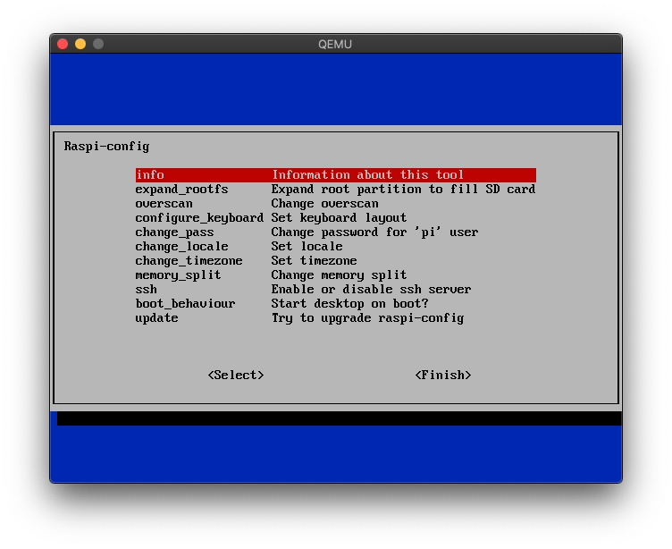
Task: Click 'Try to upgrade raspi-config' text
Action: (x=367, y=317)
